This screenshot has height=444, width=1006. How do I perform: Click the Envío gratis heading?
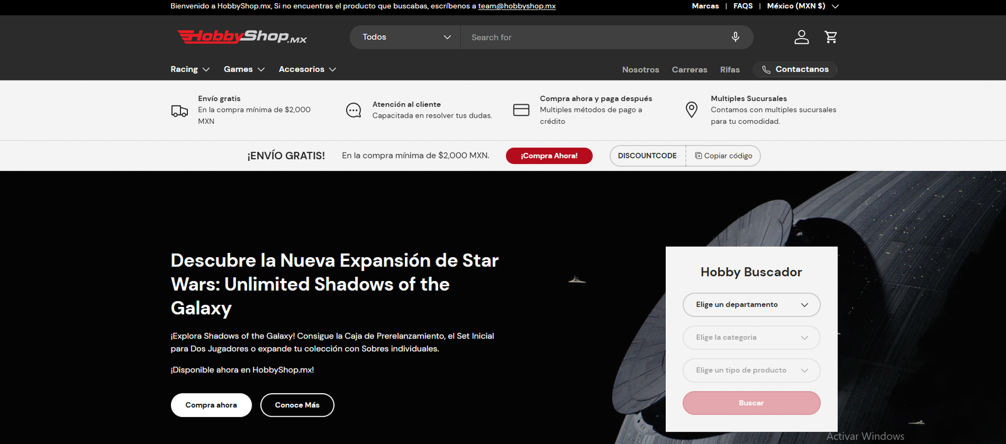219,99
